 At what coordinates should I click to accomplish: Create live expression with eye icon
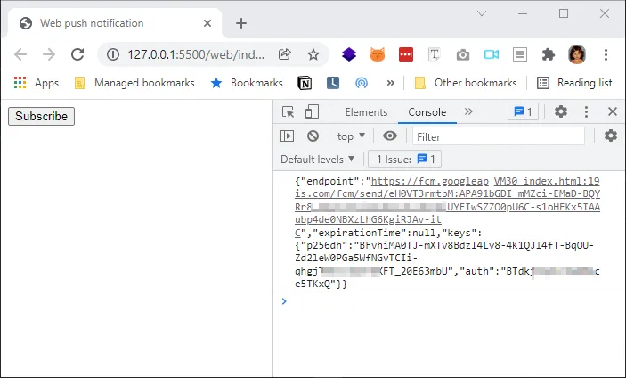(390, 136)
